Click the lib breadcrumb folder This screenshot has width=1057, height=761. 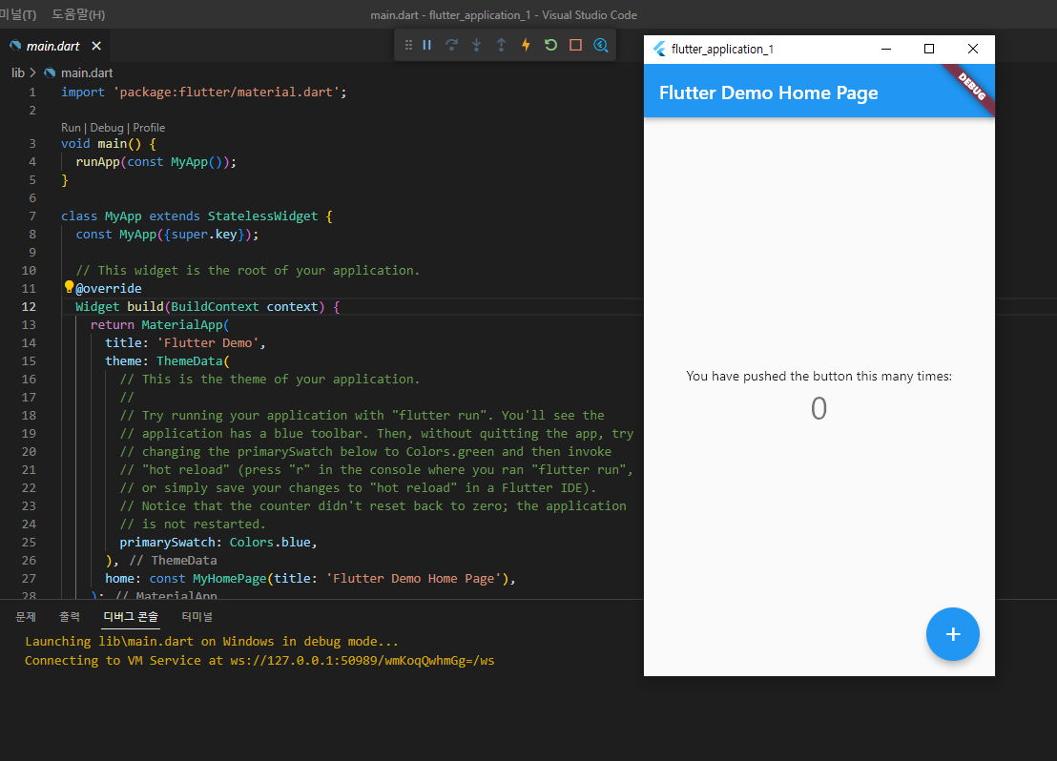click(18, 72)
